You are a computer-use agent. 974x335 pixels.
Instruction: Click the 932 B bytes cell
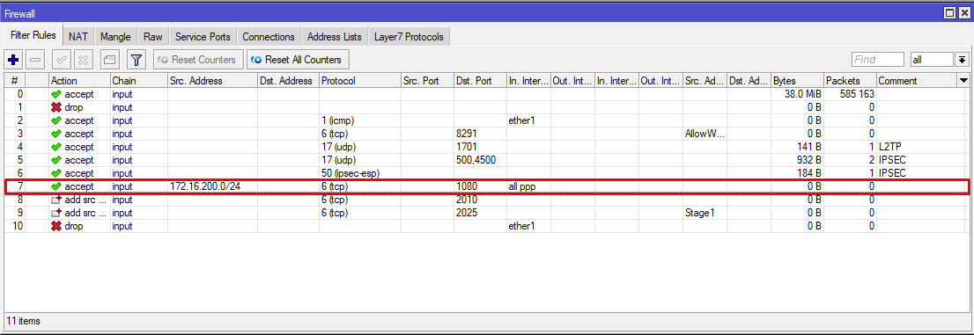[797, 160]
